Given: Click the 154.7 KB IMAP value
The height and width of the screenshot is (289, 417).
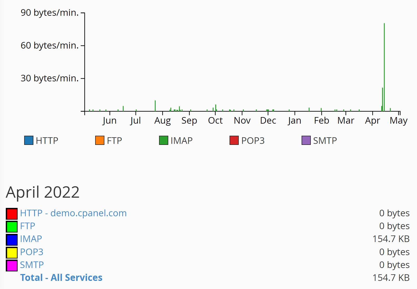Looking at the screenshot, I should (391, 239).
